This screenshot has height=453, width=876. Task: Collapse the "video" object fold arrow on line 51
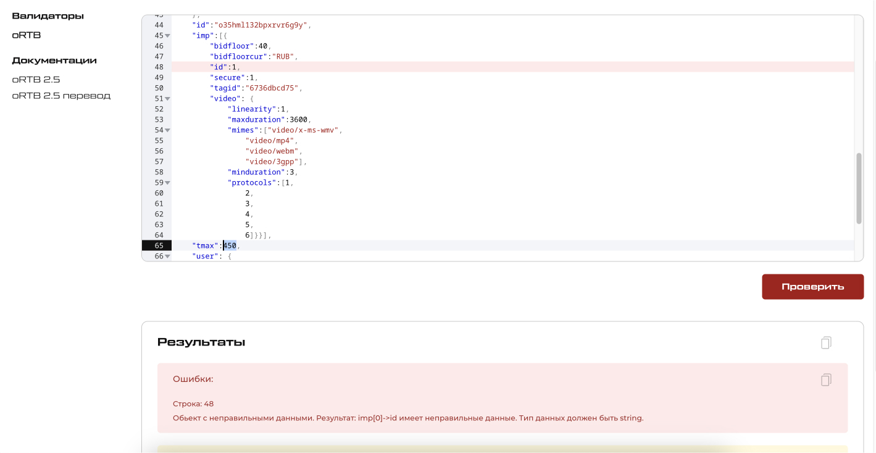pos(167,99)
